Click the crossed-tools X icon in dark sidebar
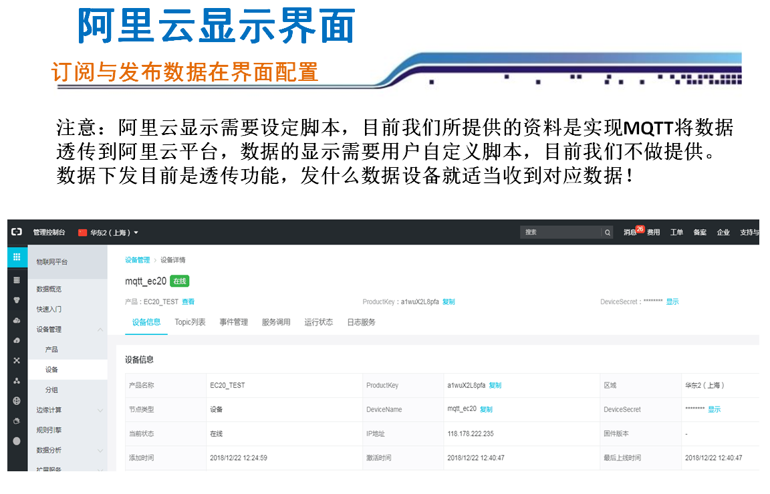 click(x=17, y=360)
